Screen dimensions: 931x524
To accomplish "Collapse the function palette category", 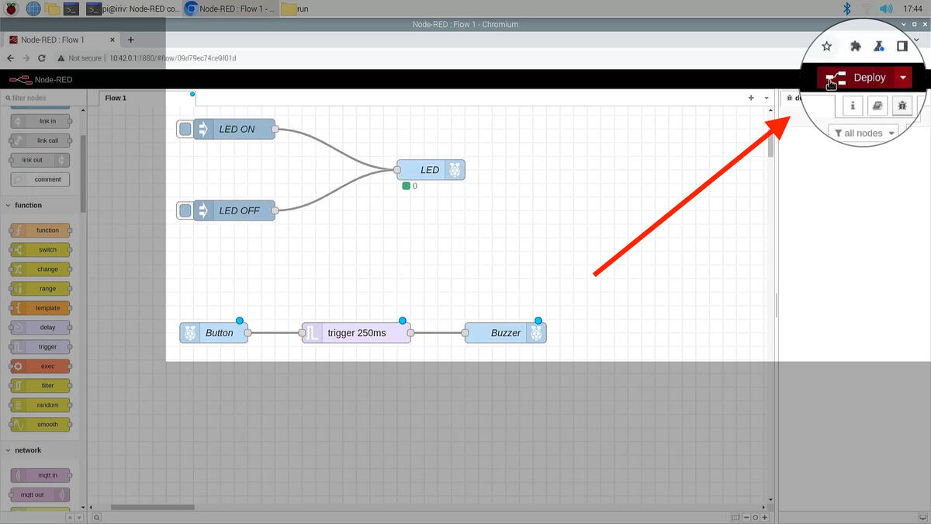I will pos(28,205).
